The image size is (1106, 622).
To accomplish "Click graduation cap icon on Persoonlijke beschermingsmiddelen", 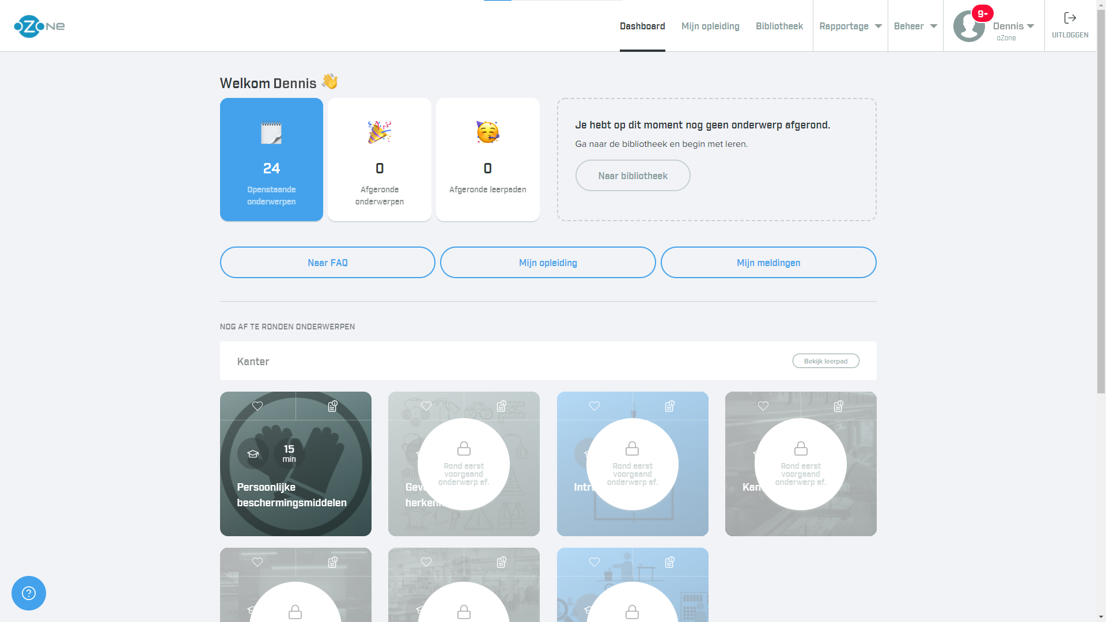I will pyautogui.click(x=253, y=454).
